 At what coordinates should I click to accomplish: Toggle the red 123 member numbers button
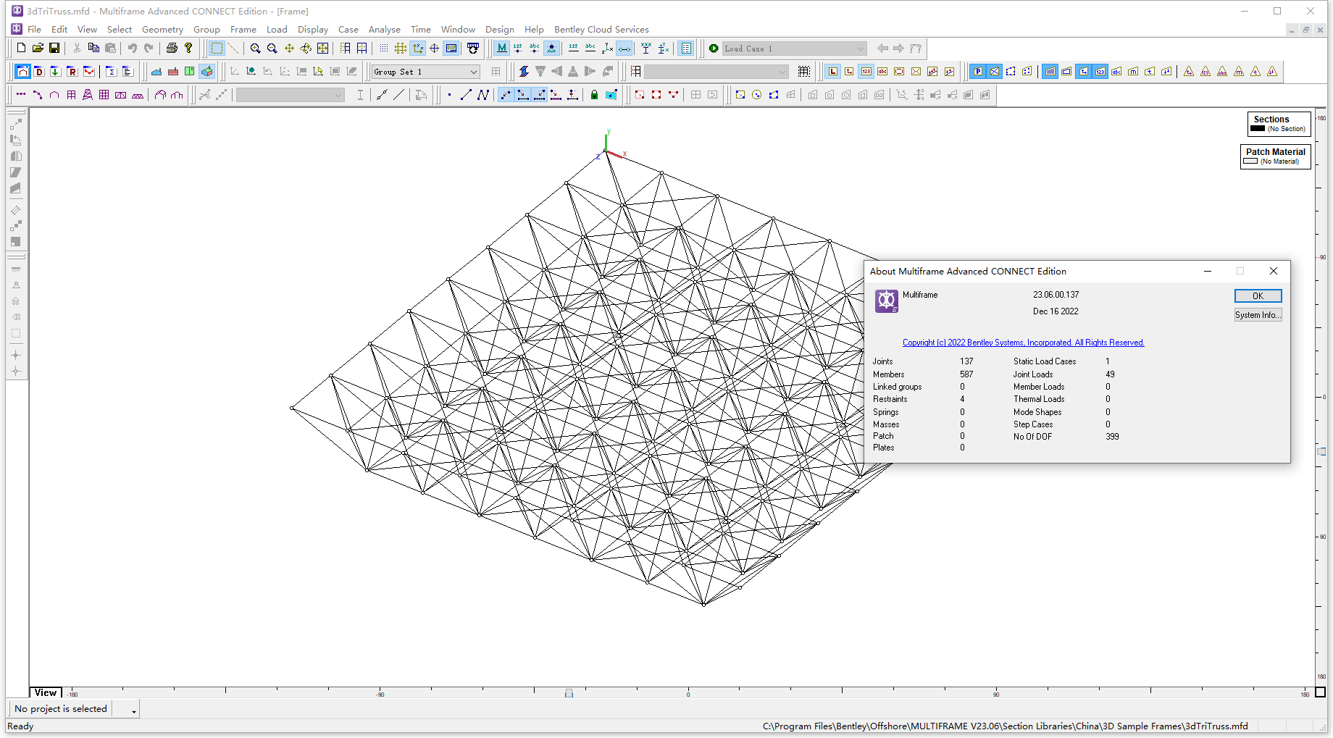pyautogui.click(x=866, y=72)
